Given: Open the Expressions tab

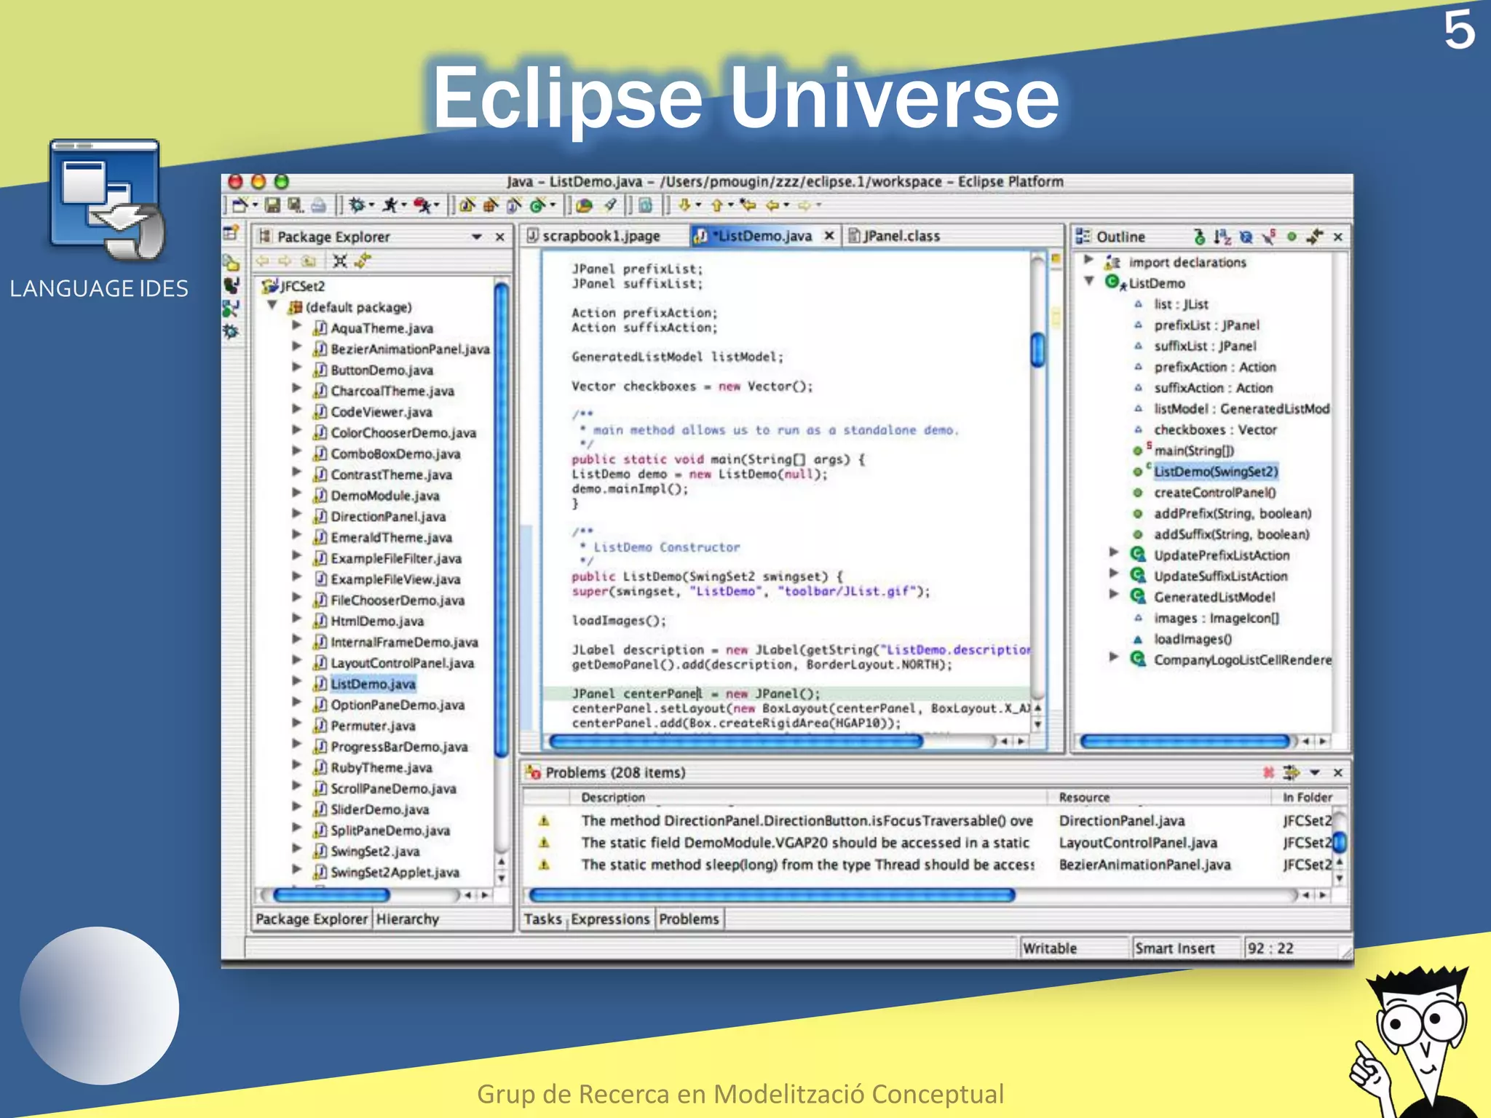Looking at the screenshot, I should point(610,919).
